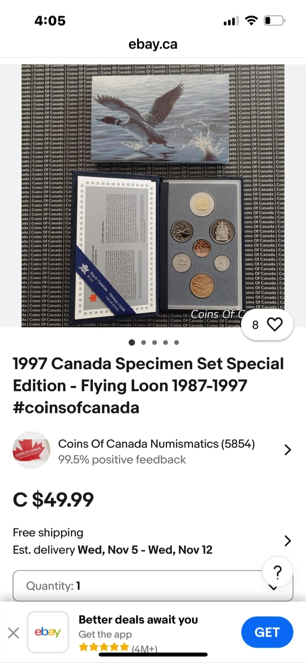Tap the cellular signal bars icon

point(231,21)
